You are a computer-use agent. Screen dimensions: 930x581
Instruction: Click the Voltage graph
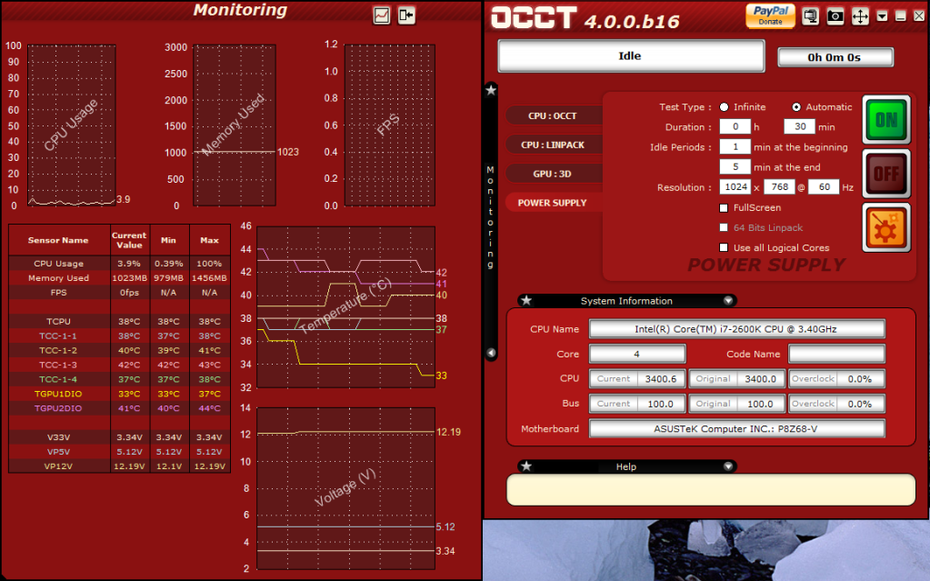(345, 488)
